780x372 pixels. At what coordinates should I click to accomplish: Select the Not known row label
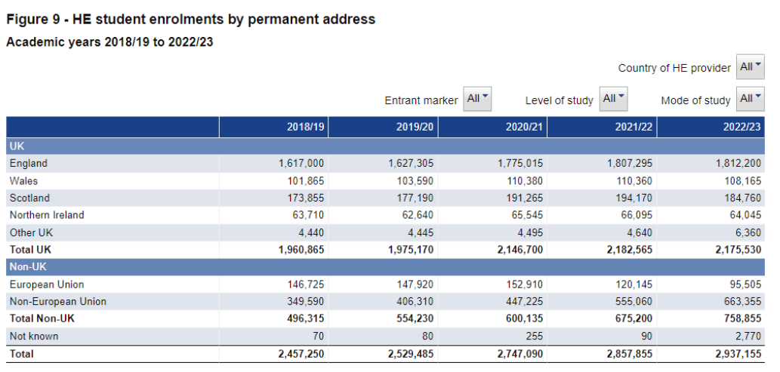coord(34,336)
